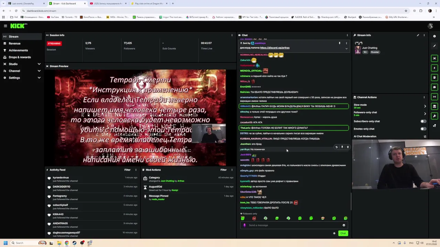The height and width of the screenshot is (247, 440).
Task: Bookmark this page with star icon
Action: click(406, 11)
